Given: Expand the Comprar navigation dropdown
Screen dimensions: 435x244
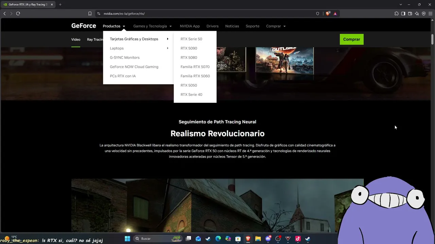Looking at the screenshot, I should (276, 26).
